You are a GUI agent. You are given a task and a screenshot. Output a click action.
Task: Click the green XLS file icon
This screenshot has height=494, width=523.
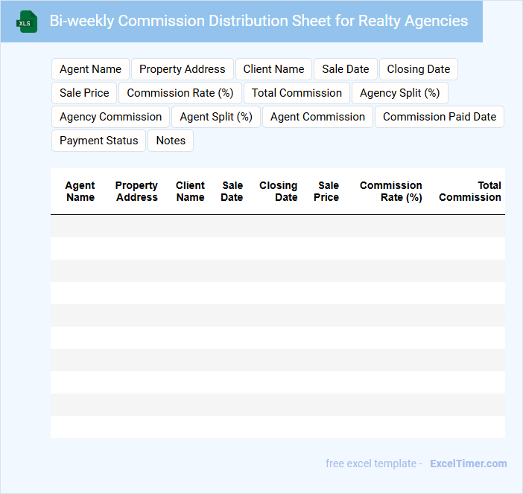(x=27, y=22)
